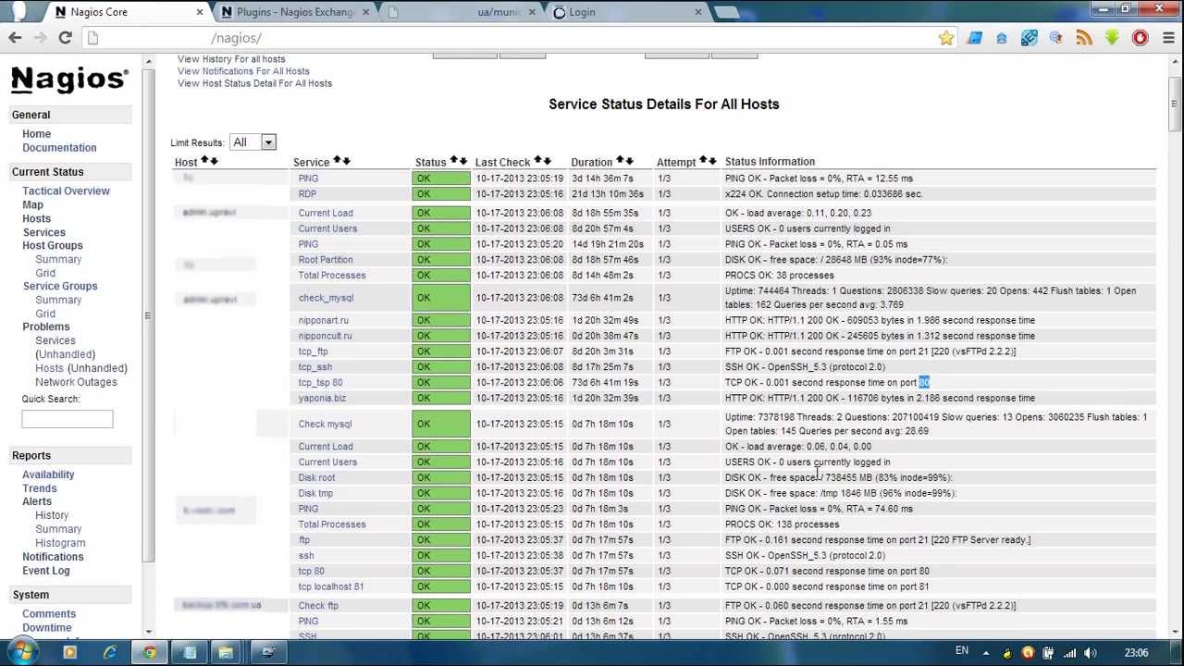Open the green download arrow extension
The image size is (1184, 666).
coord(1112,38)
